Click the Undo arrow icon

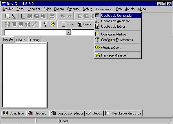coord(63,16)
